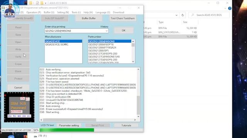Sort Explorer files by Size column
Screen dimensions: 247x138
[189, 22]
